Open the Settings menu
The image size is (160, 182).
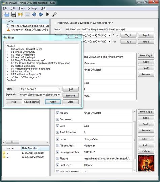tap(32, 8)
